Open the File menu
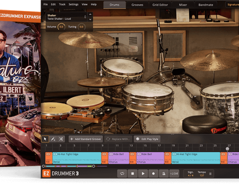This screenshot has width=239, height=191. click(x=45, y=4)
